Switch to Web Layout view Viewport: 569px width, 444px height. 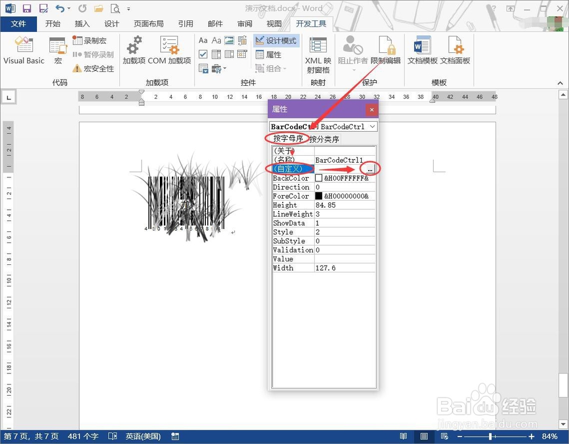[x=444, y=437]
